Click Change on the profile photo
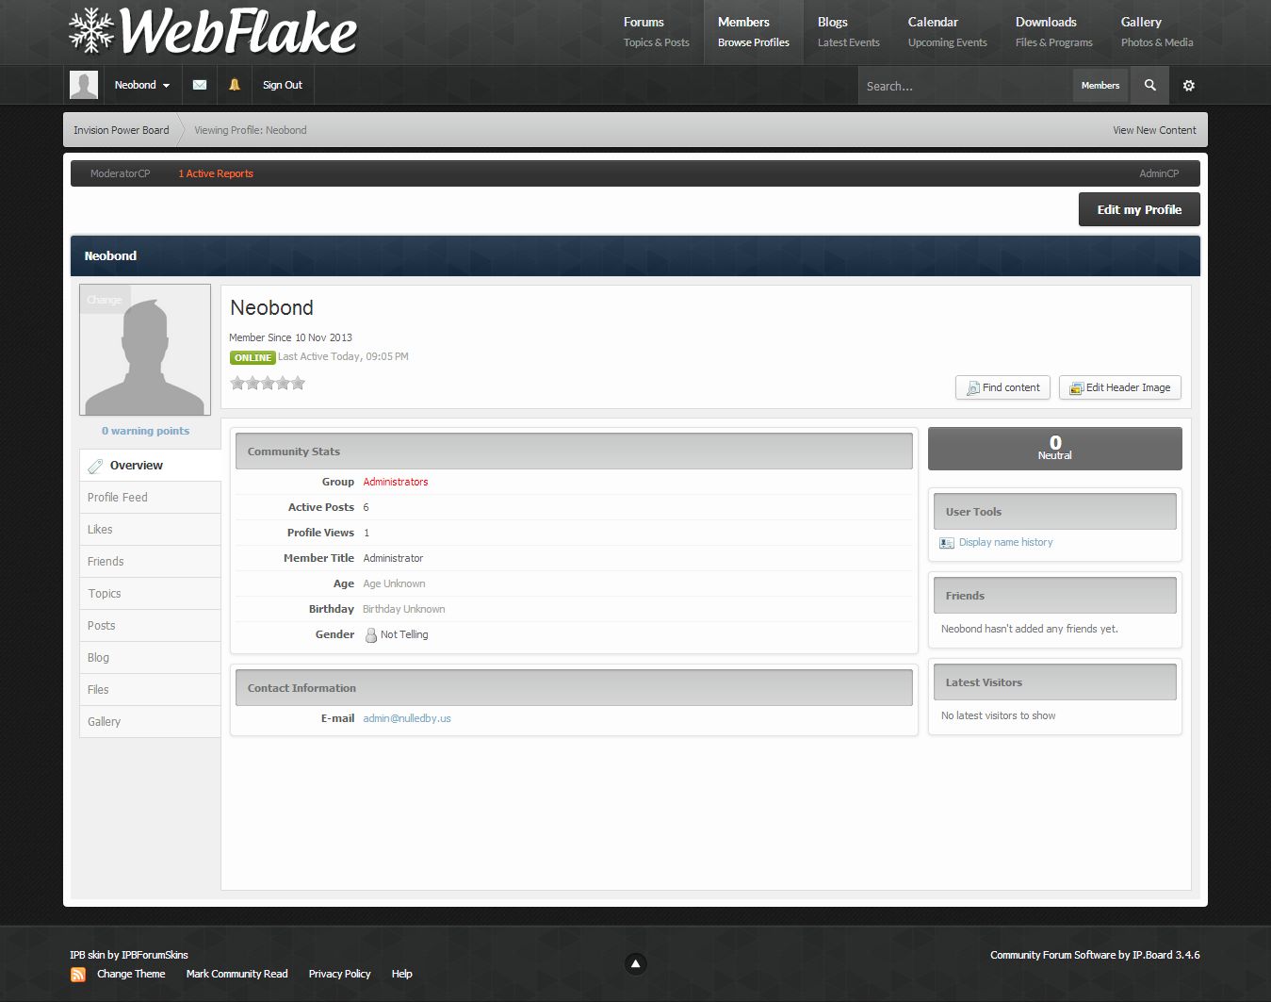 pos(105,300)
